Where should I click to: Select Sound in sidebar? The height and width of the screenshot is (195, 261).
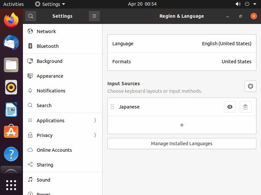(x=63, y=180)
